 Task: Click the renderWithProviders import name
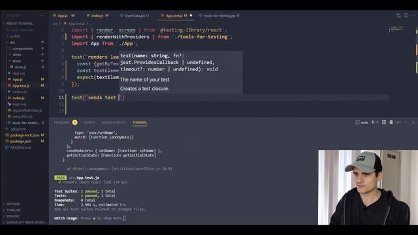point(123,37)
